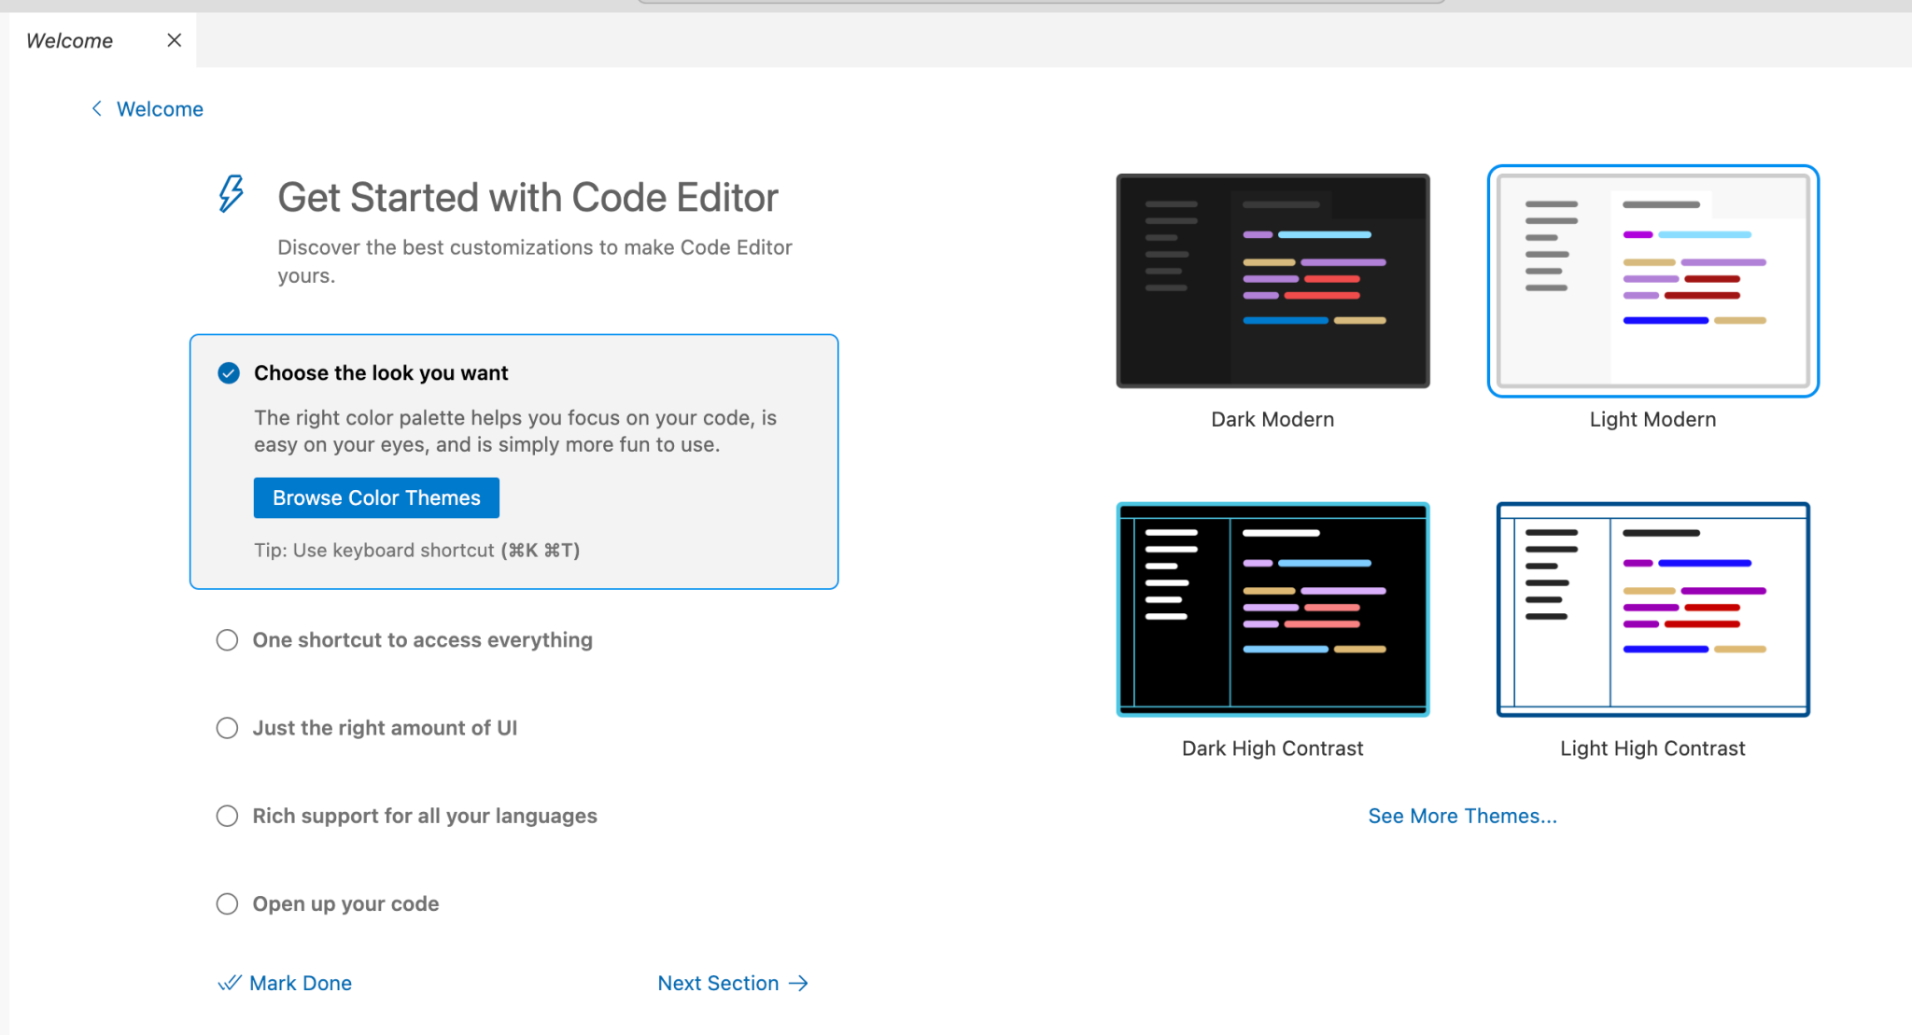Open See More Themes link
Image resolution: width=1912 pixels, height=1035 pixels.
pyautogui.click(x=1462, y=815)
